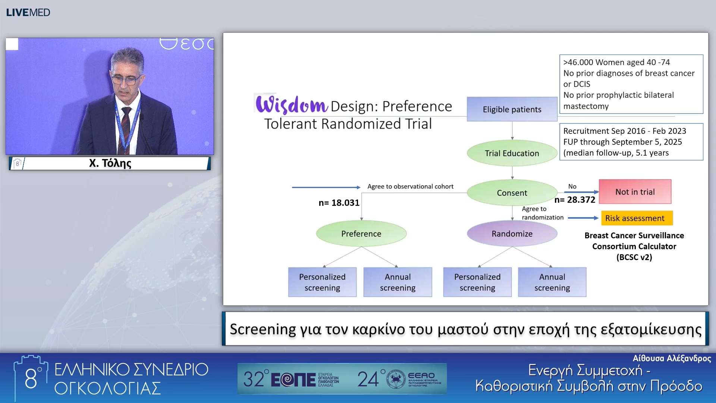
Task: Select Annual screening box under Randomize
Action: 552,282
